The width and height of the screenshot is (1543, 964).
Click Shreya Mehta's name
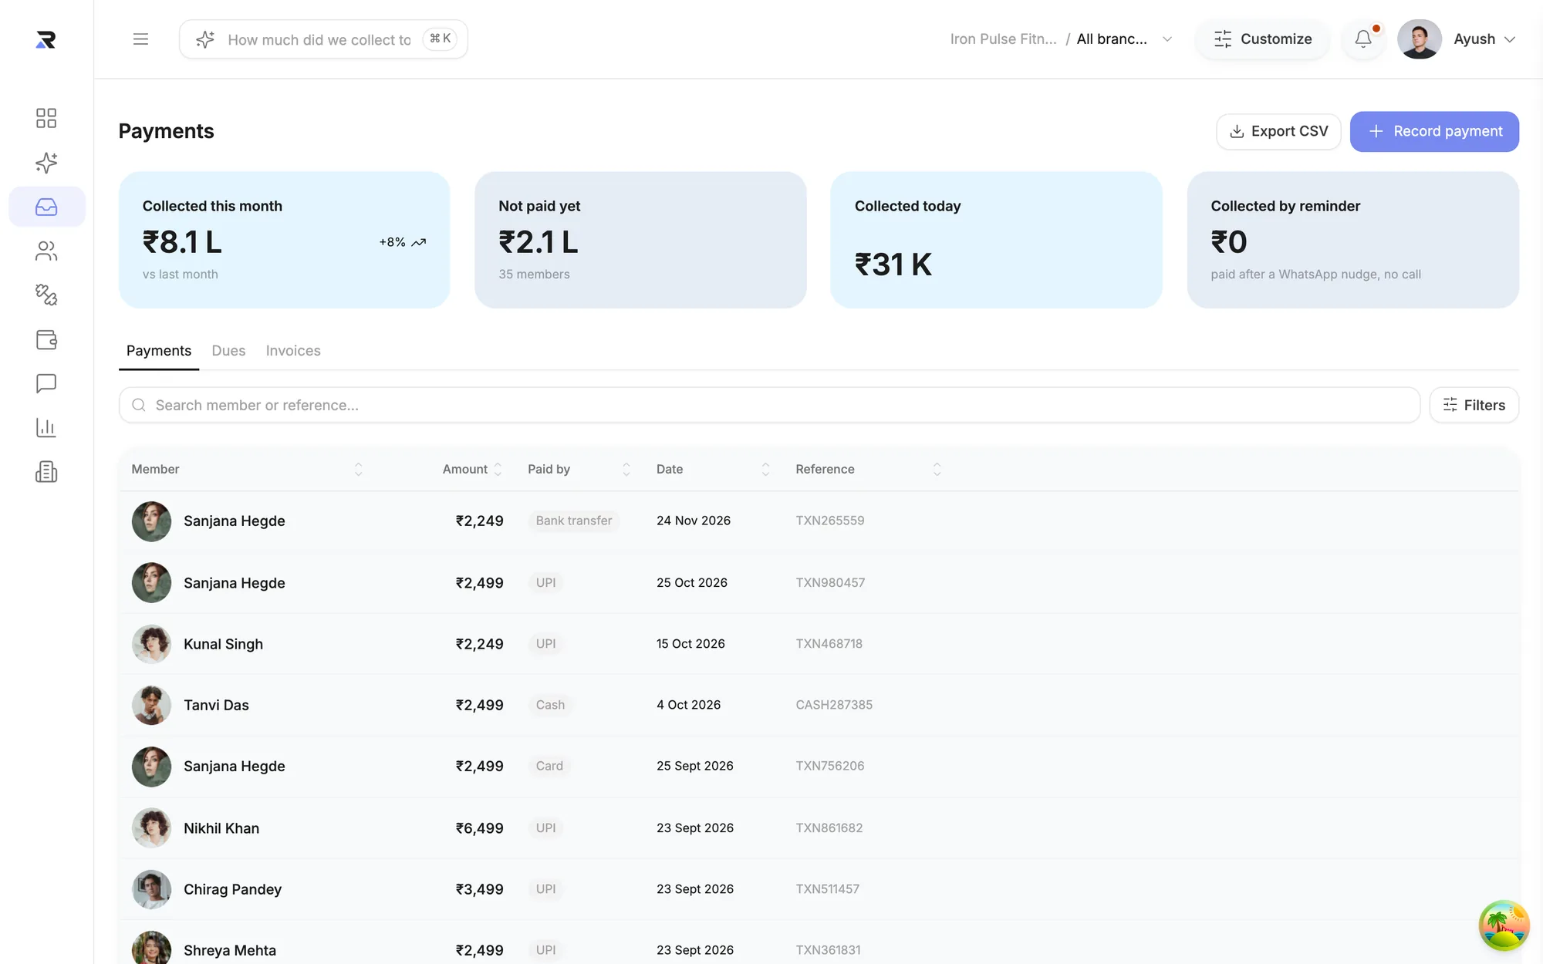click(x=230, y=950)
